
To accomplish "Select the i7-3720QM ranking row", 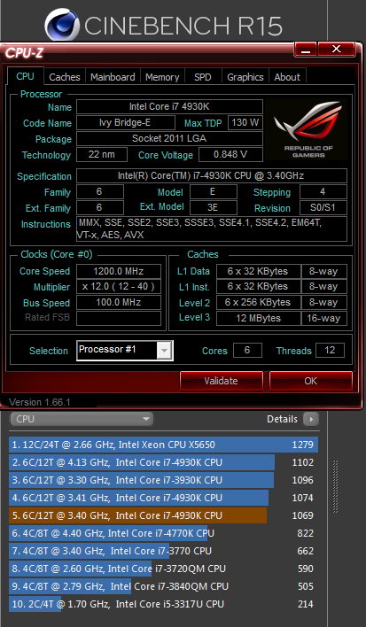I will 163,569.
